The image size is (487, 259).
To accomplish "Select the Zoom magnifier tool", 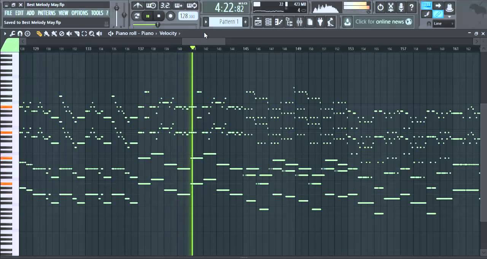I will [x=92, y=34].
